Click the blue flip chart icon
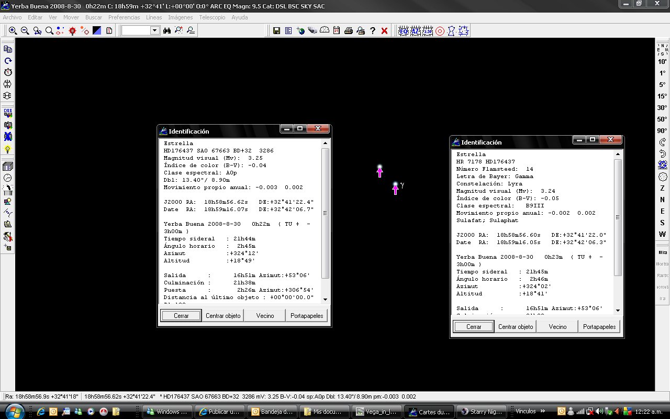This screenshot has height=419, width=670. 663,165
